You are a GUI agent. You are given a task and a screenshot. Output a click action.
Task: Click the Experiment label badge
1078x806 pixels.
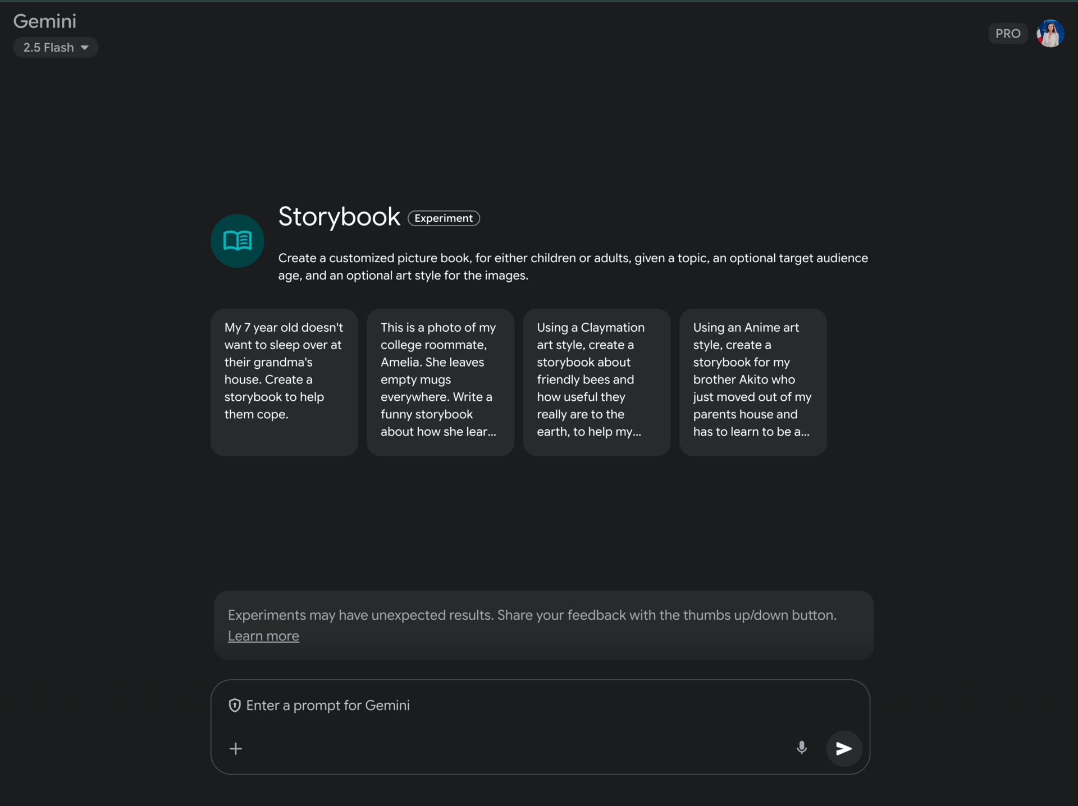click(x=443, y=218)
